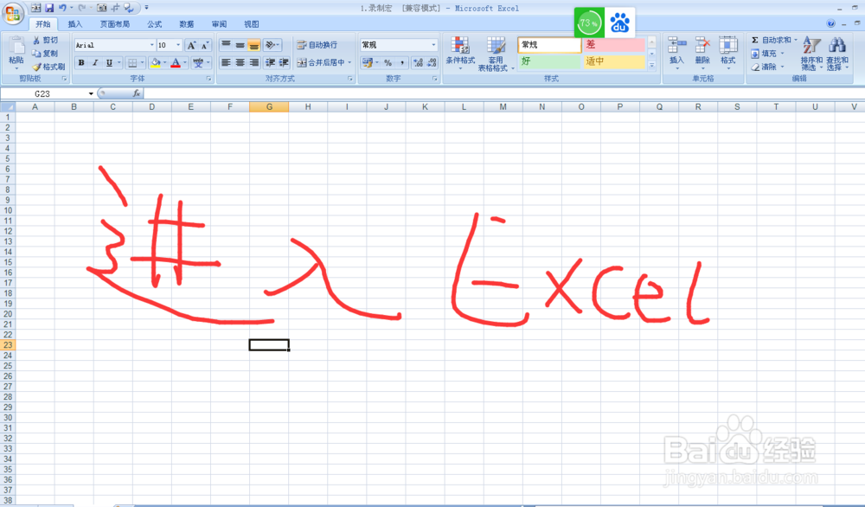The image size is (865, 507).
Task: Activate the Format Painter (格式刷)
Action: pyautogui.click(x=48, y=67)
